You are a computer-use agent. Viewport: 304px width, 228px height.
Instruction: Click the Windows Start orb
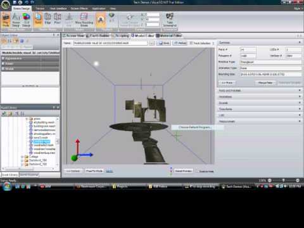7,186
